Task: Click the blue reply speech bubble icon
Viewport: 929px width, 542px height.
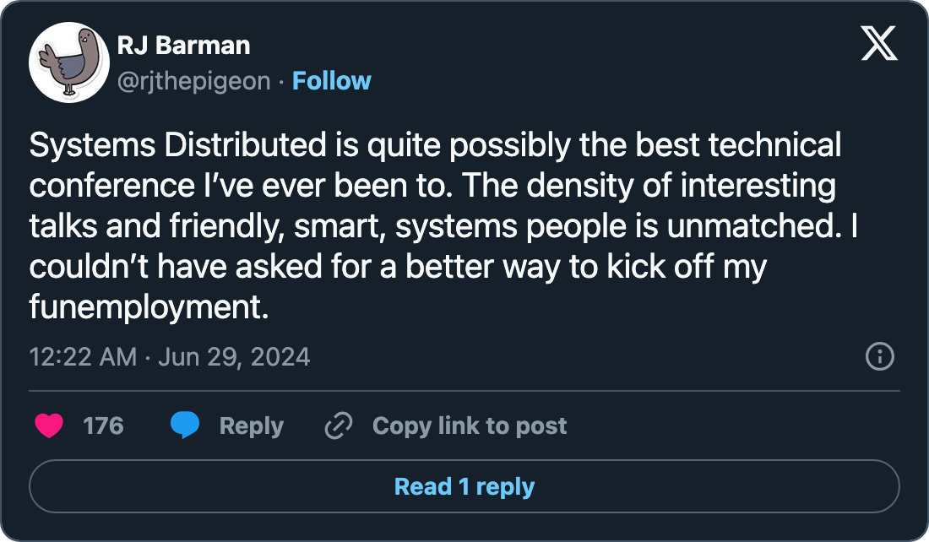Action: coord(185,425)
